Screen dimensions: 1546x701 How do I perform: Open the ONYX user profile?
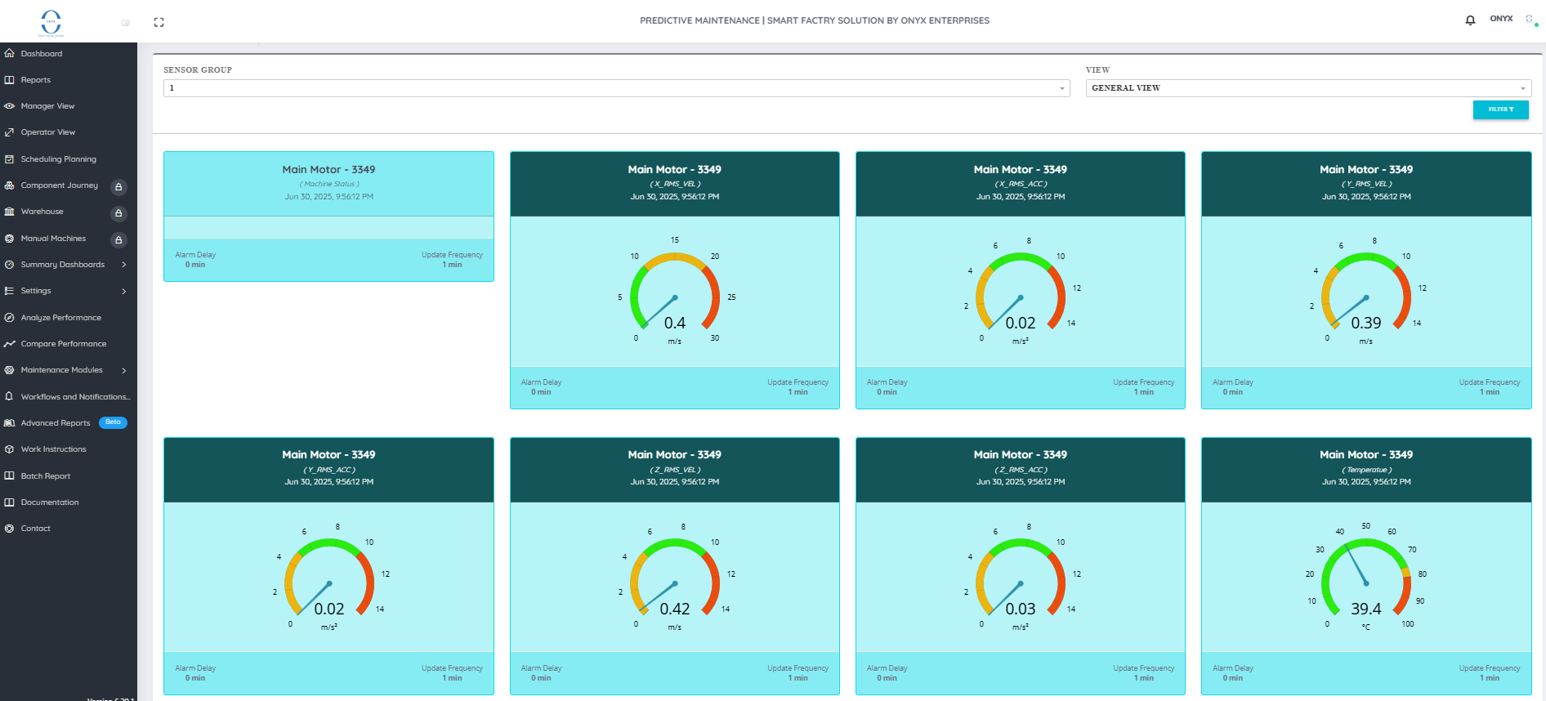(x=1501, y=18)
